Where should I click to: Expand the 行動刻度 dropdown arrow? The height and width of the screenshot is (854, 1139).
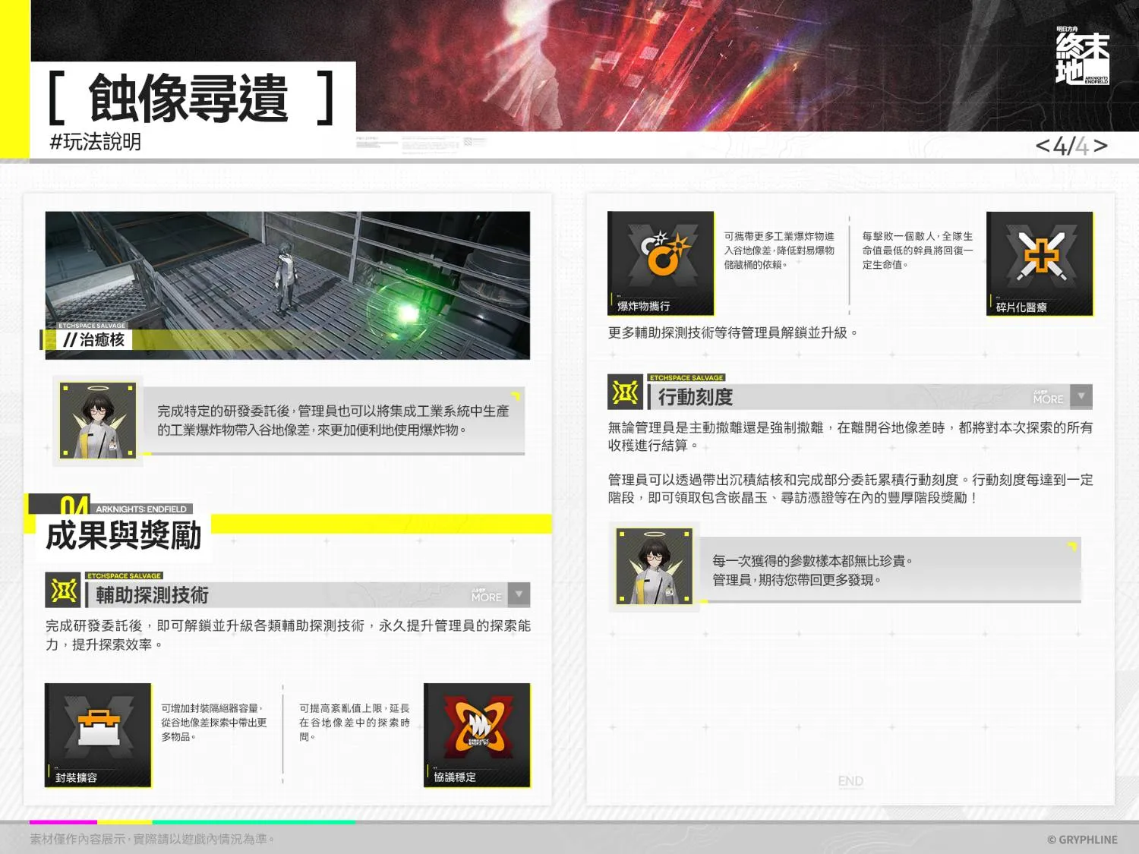point(1081,395)
